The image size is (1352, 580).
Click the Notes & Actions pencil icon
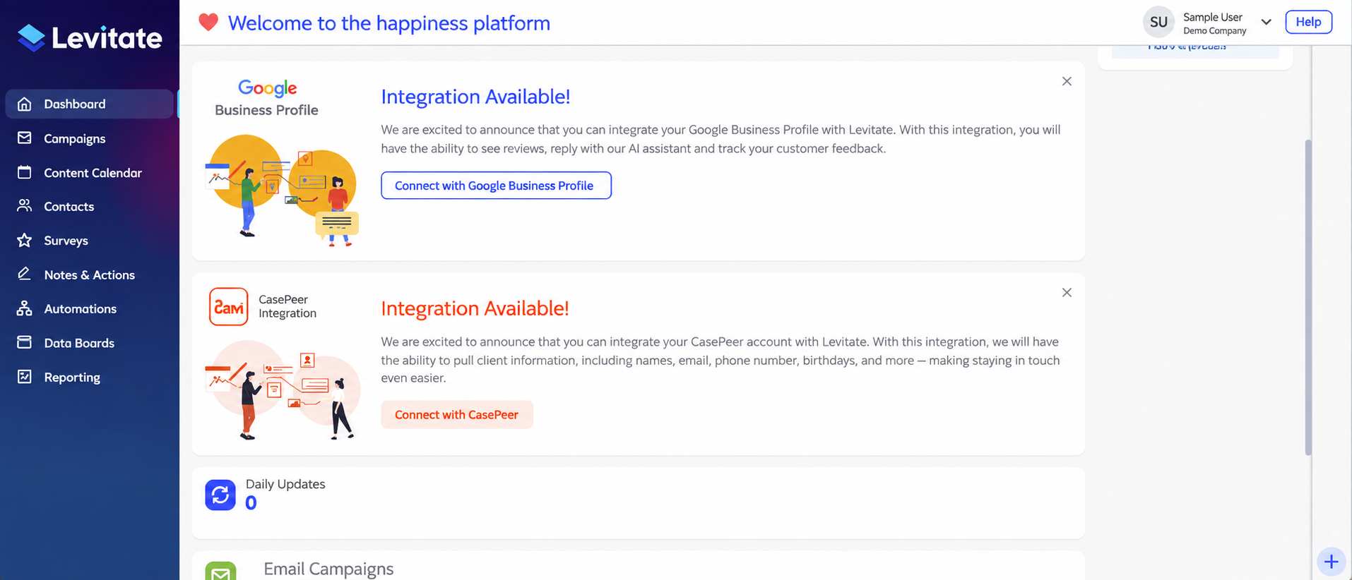click(25, 274)
